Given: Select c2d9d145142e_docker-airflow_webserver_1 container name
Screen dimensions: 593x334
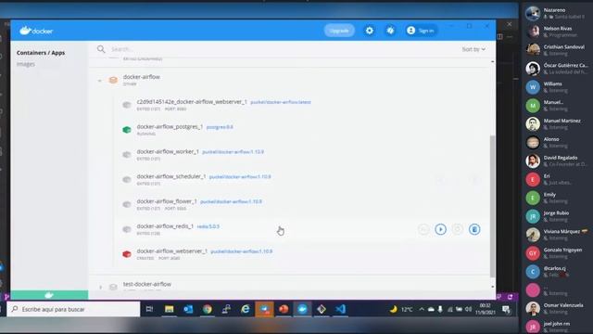Looking at the screenshot, I should click(192, 102).
